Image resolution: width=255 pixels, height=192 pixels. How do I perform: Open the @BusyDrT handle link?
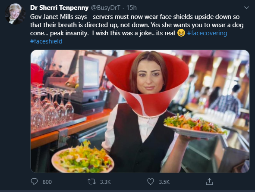106,8
